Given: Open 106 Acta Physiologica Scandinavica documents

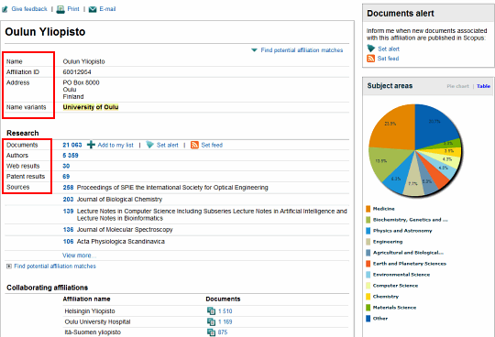Looking at the screenshot, I should (68, 242).
